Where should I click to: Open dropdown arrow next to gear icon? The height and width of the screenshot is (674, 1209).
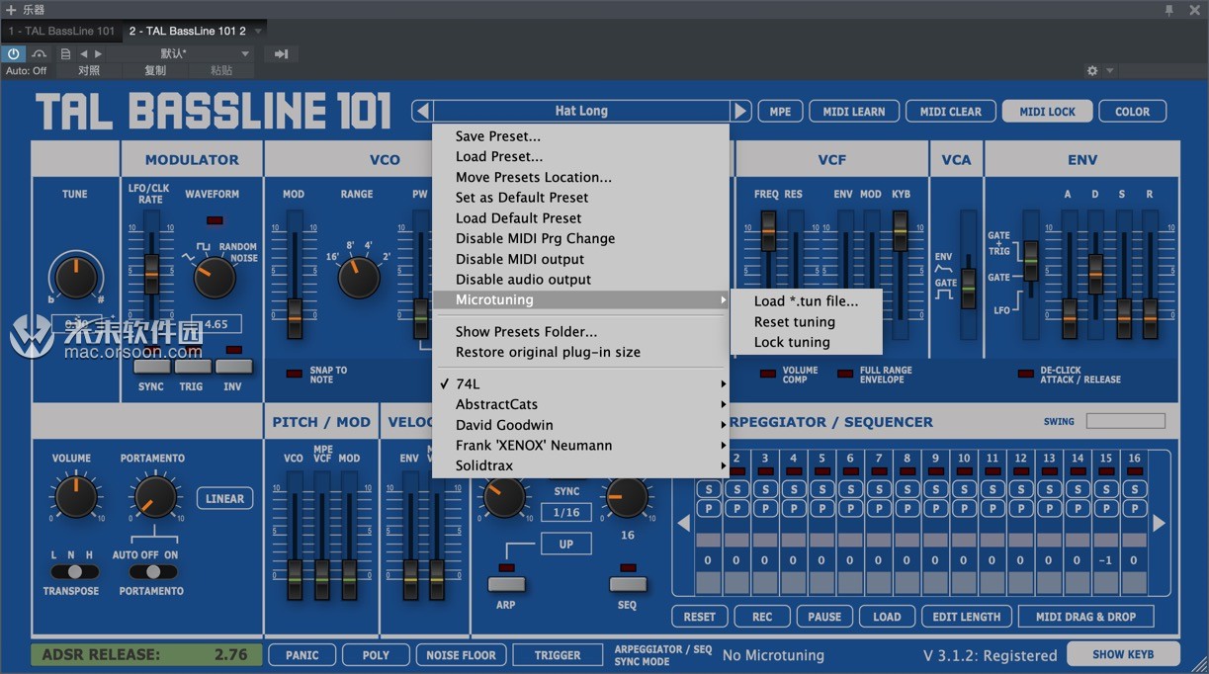pyautogui.click(x=1110, y=71)
